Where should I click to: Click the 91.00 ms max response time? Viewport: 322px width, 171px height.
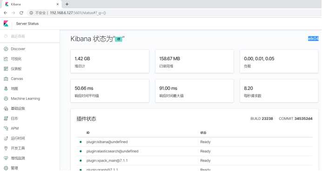pos(168,89)
